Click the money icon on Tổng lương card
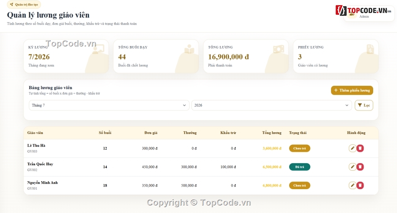Viewport: 397px width, 213px height. tap(279, 49)
